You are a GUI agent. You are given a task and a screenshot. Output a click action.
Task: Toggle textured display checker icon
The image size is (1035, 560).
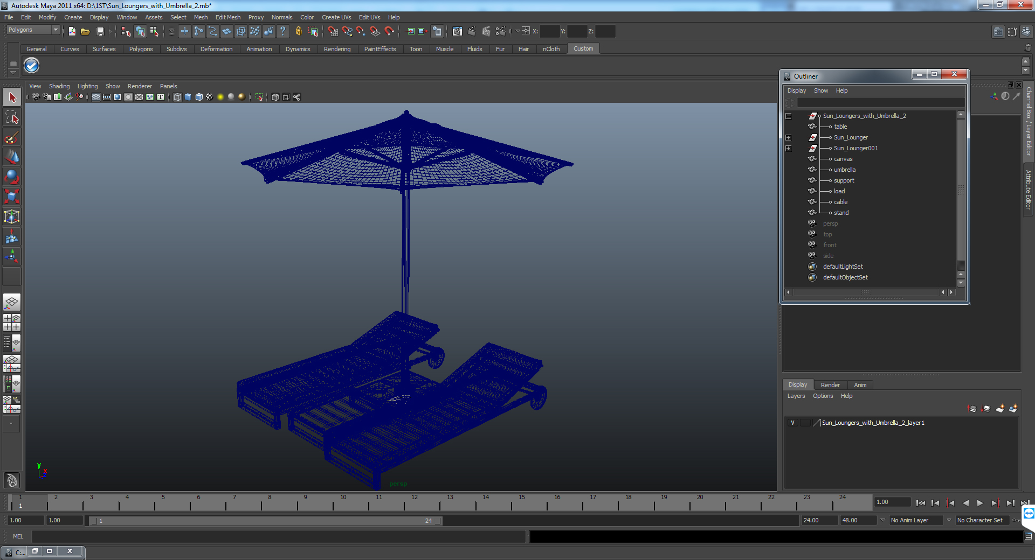210,97
